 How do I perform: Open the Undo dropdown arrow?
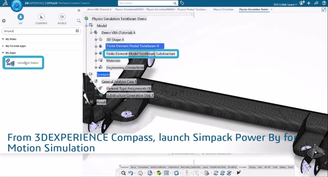tap(135, 173)
